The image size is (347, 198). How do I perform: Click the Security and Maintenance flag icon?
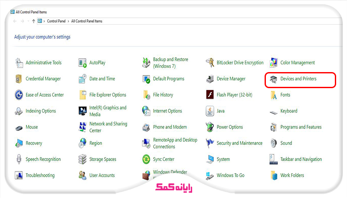click(210, 143)
